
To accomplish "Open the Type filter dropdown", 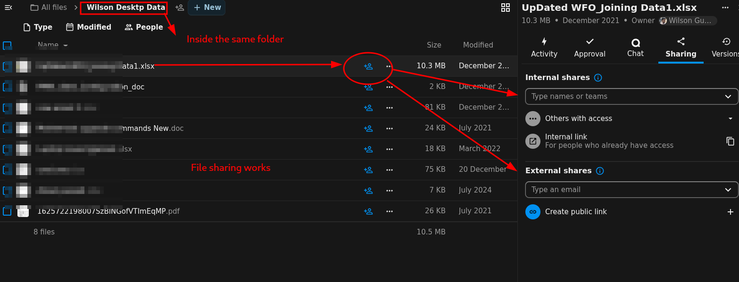I will coord(38,27).
